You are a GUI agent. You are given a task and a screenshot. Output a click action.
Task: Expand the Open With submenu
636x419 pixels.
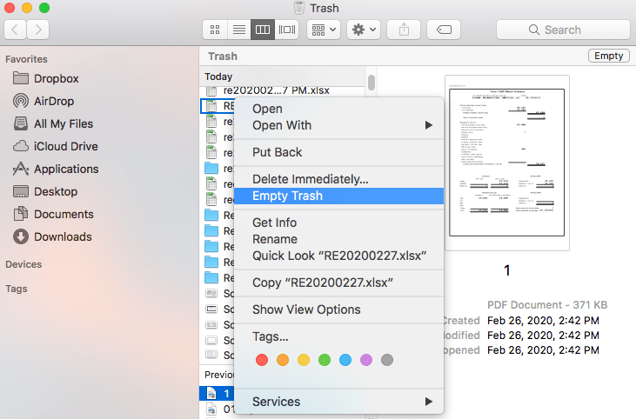(339, 125)
